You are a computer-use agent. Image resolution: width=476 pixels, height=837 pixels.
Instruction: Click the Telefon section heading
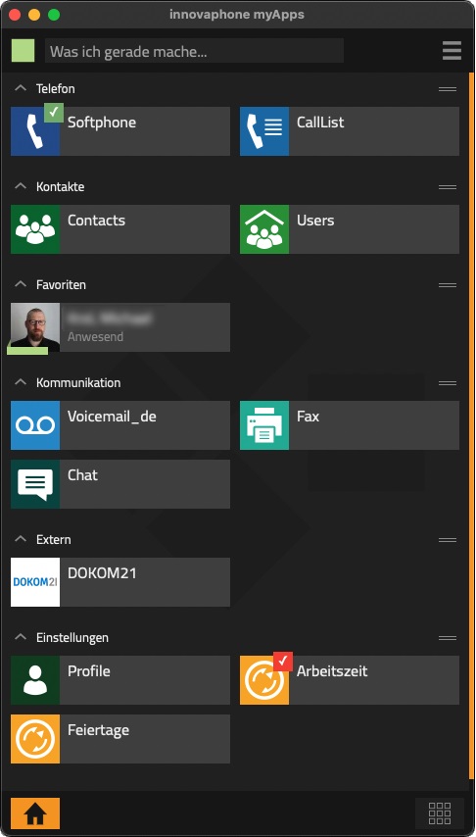click(x=56, y=88)
